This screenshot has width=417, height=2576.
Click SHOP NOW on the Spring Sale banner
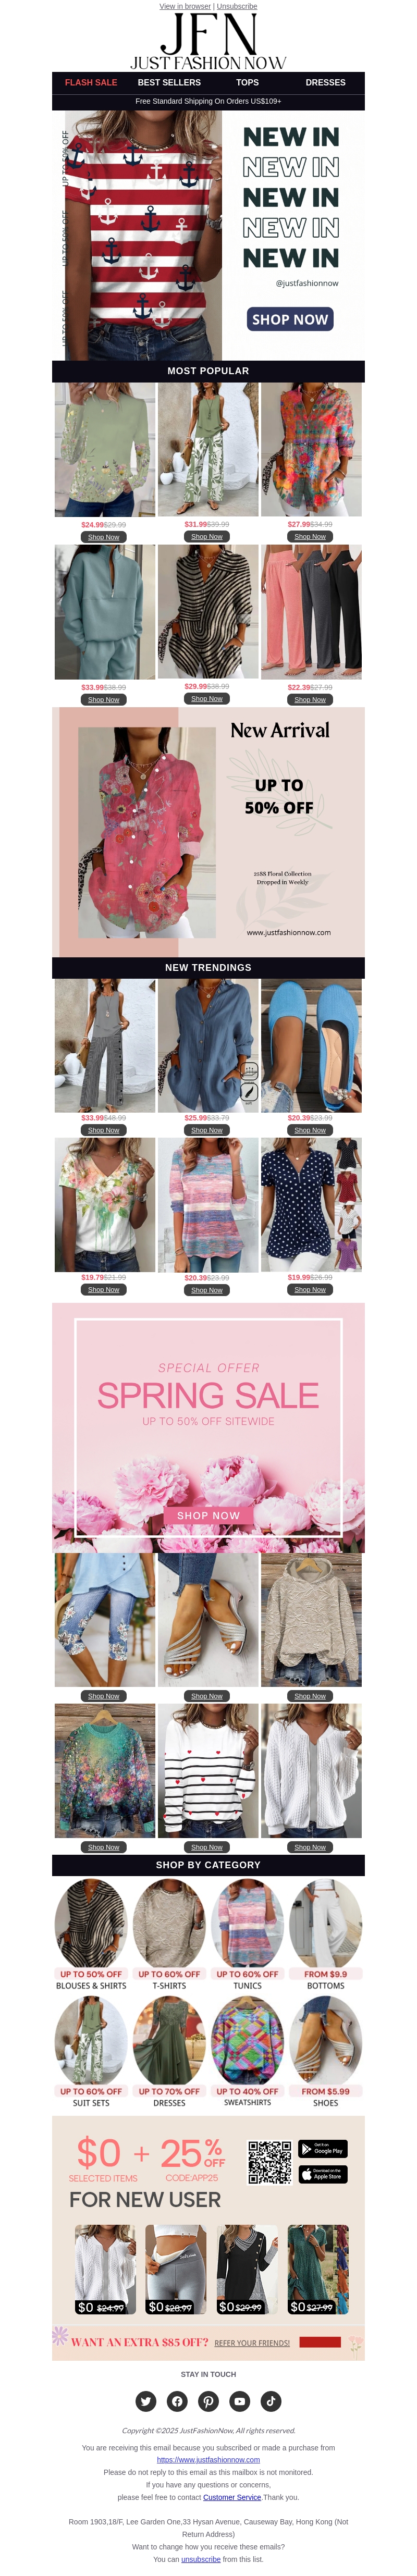(x=208, y=1516)
